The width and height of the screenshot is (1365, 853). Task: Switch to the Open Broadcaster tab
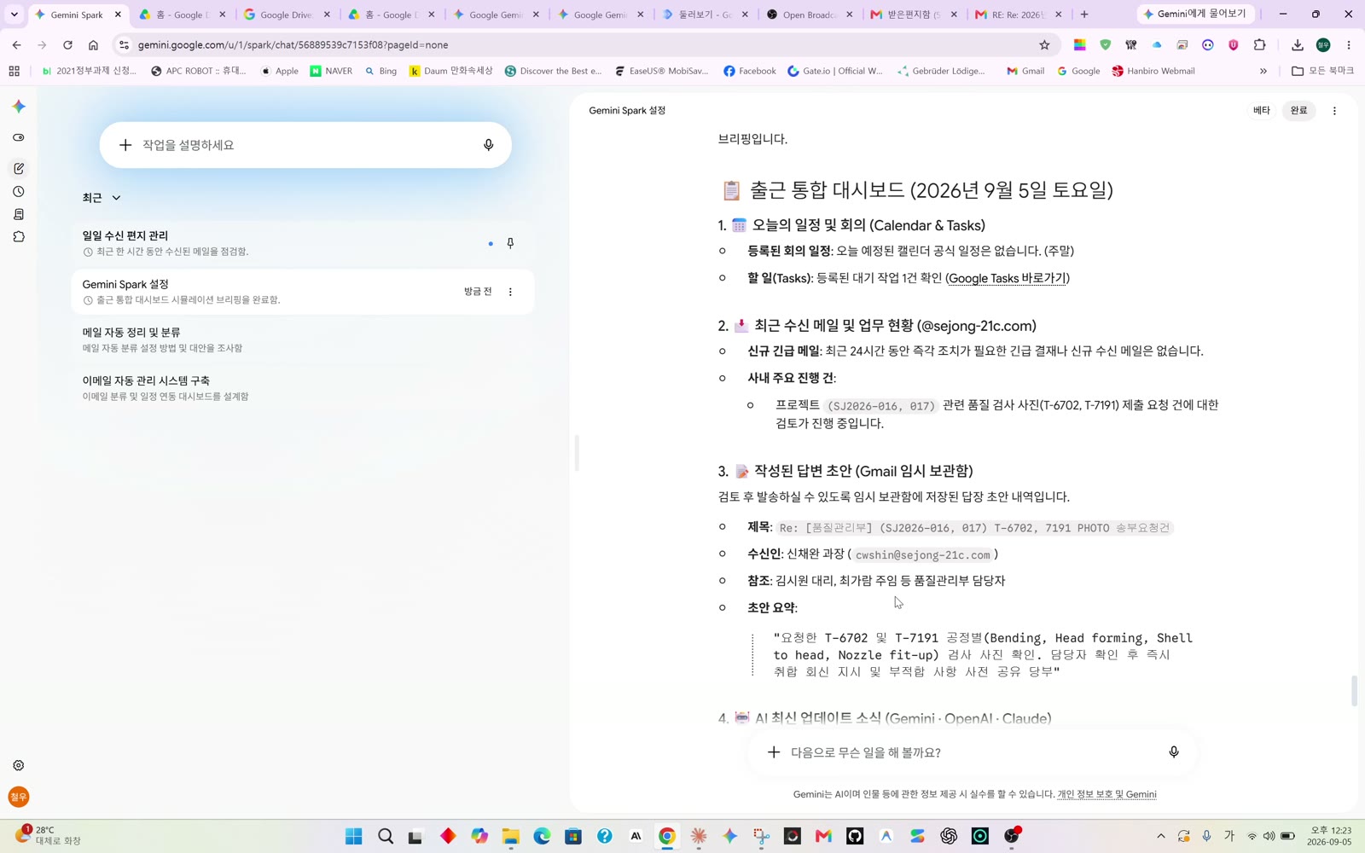pos(808,15)
